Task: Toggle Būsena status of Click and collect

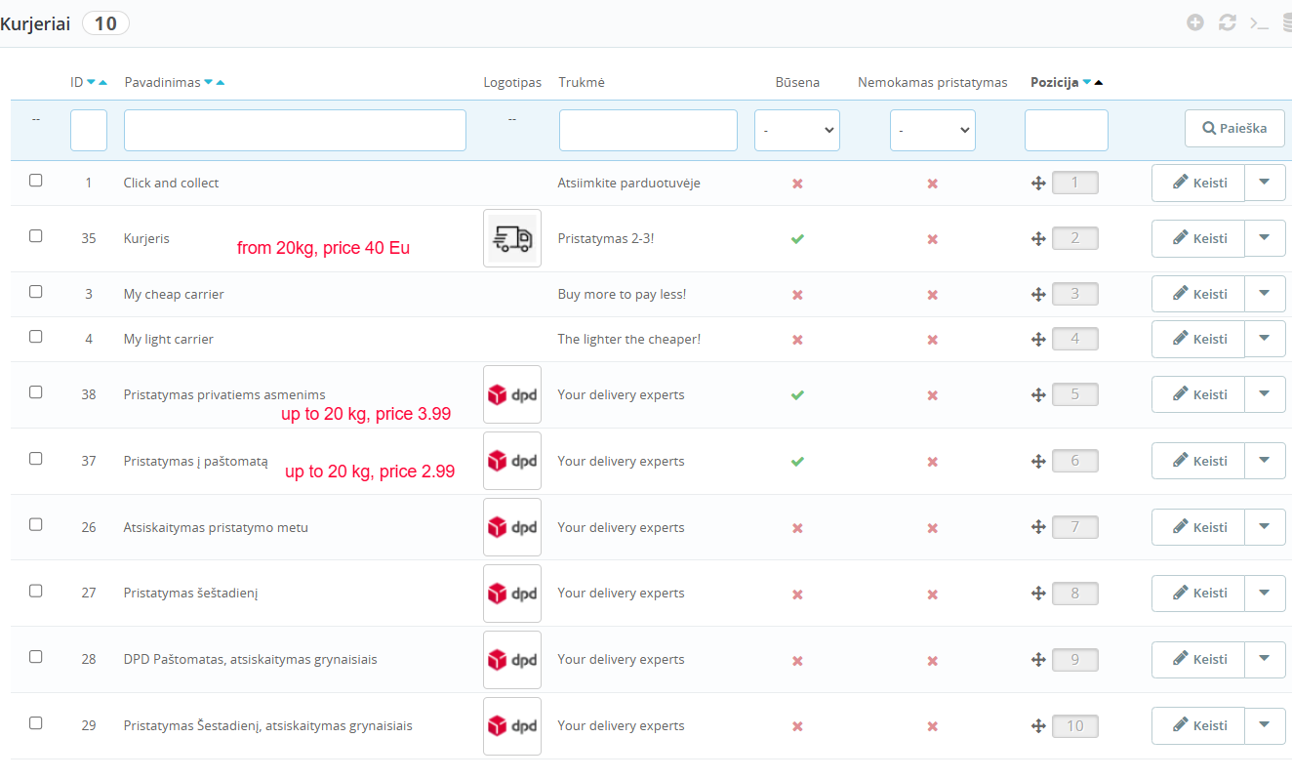Action: (x=797, y=184)
